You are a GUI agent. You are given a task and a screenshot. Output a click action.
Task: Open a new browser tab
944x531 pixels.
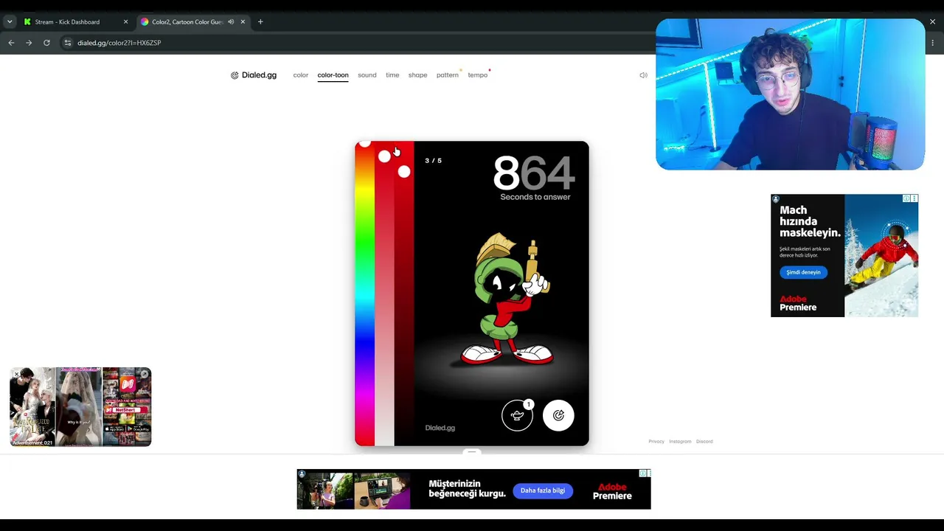[x=260, y=22]
